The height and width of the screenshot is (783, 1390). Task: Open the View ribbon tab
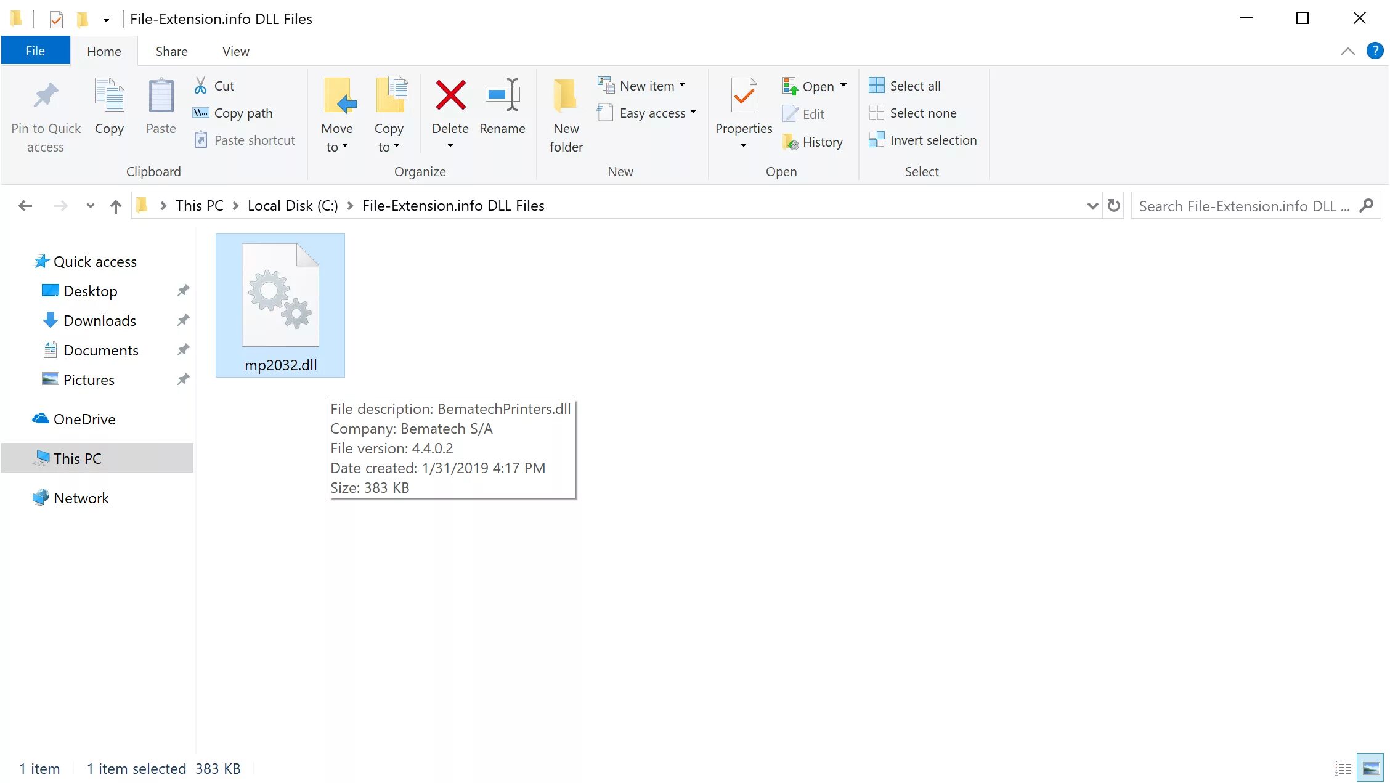pos(235,52)
